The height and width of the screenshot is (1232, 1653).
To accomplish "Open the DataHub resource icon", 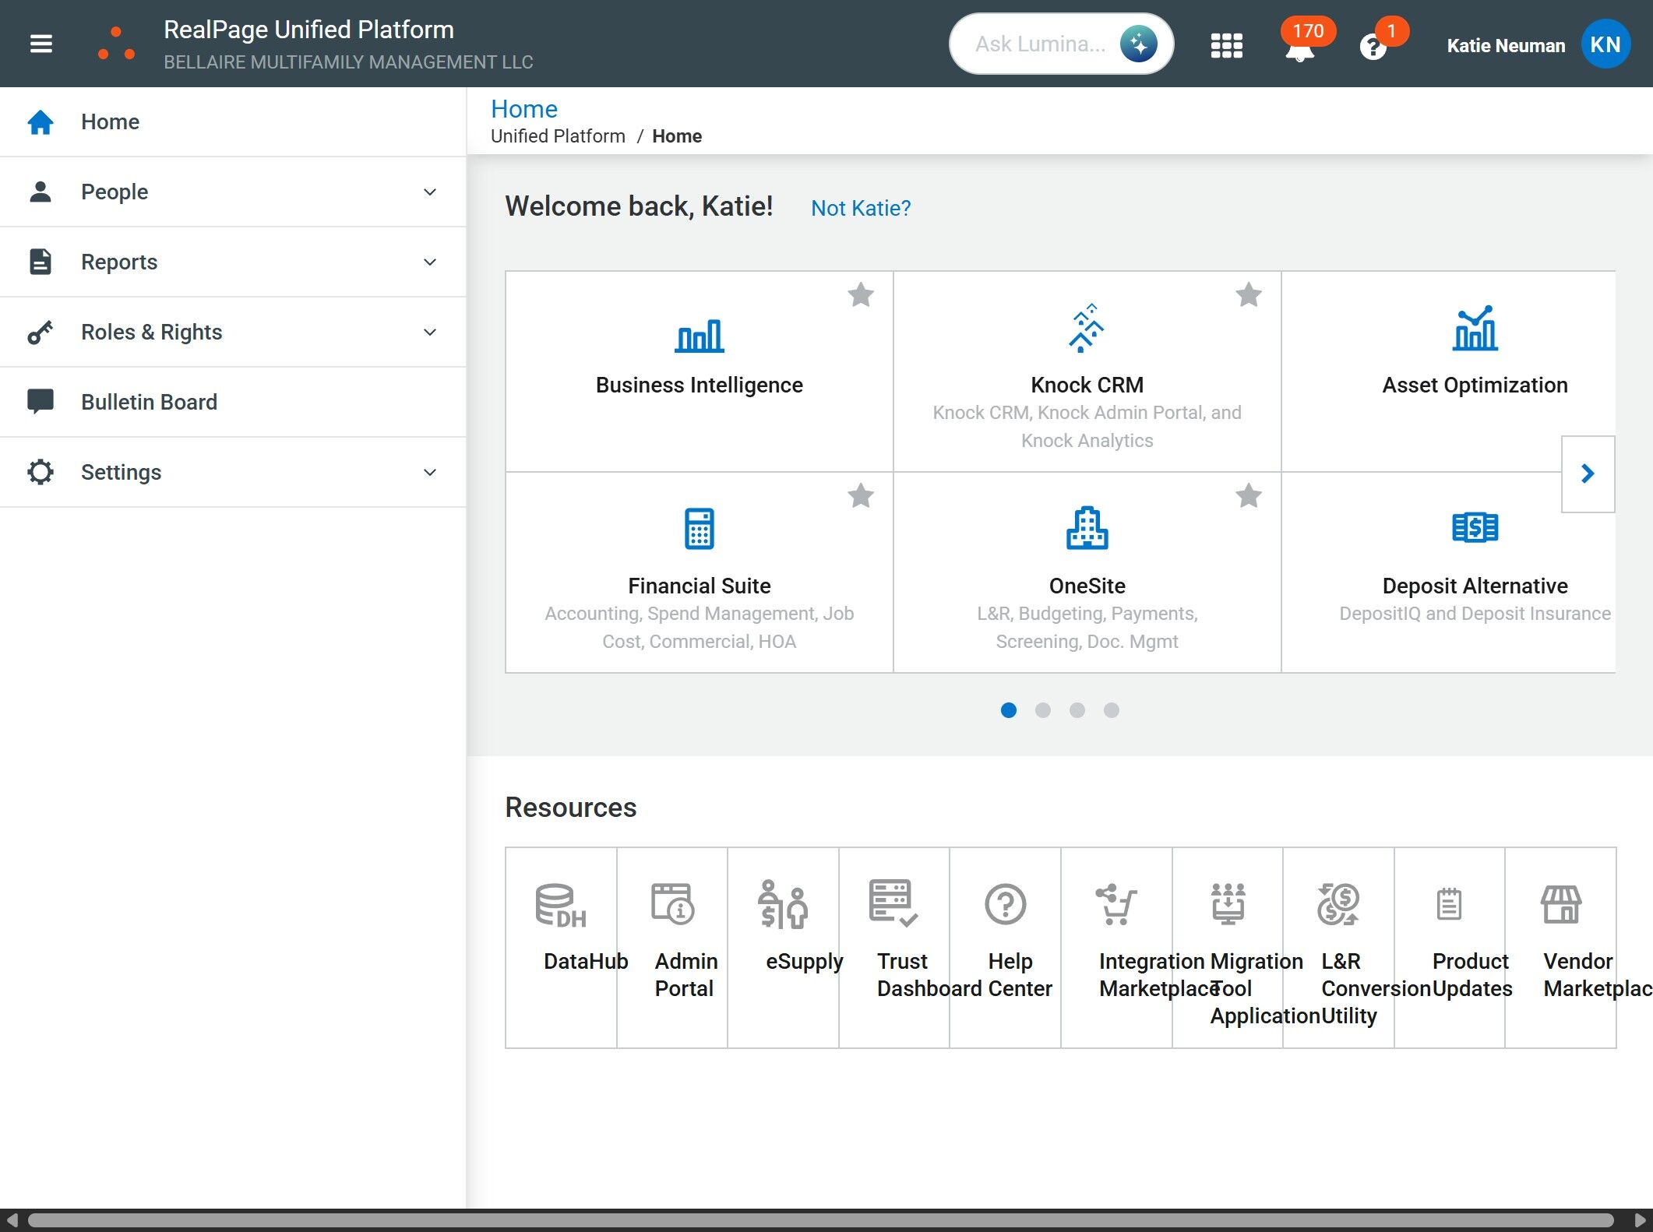I will click(x=561, y=906).
